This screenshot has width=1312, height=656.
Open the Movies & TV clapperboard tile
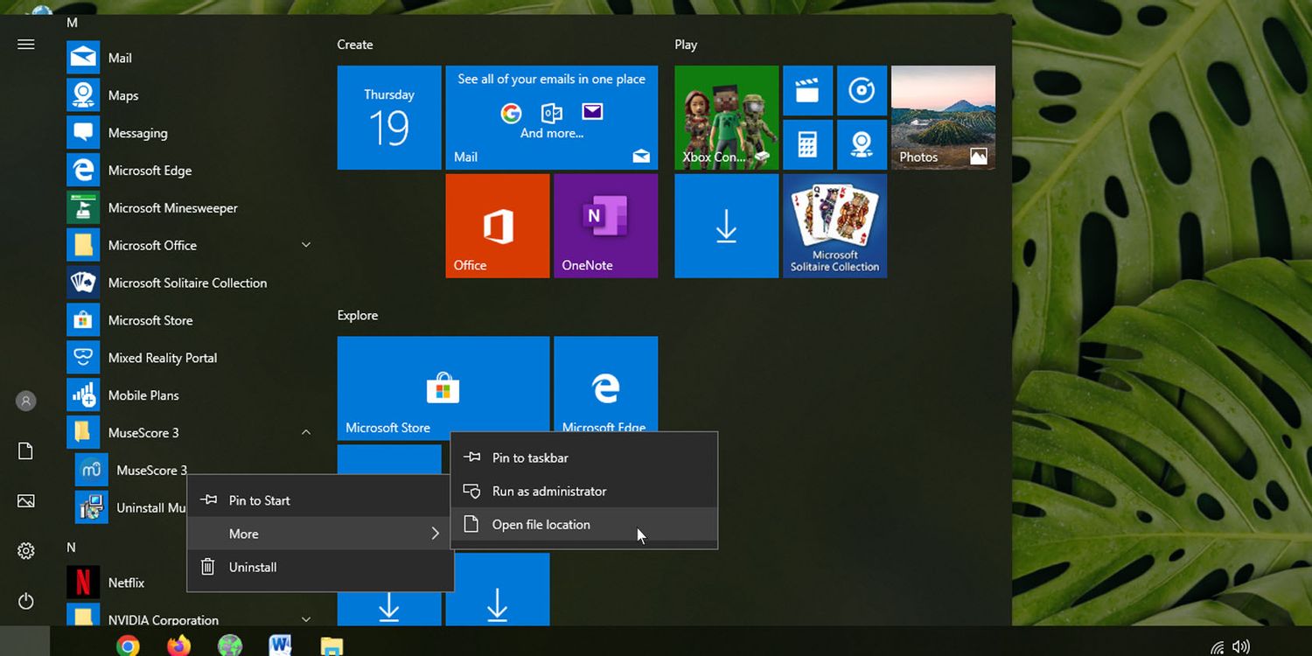tap(807, 90)
